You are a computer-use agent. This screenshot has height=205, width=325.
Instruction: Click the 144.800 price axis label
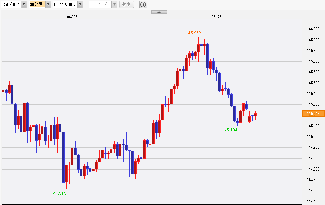pyautogui.click(x=313, y=158)
